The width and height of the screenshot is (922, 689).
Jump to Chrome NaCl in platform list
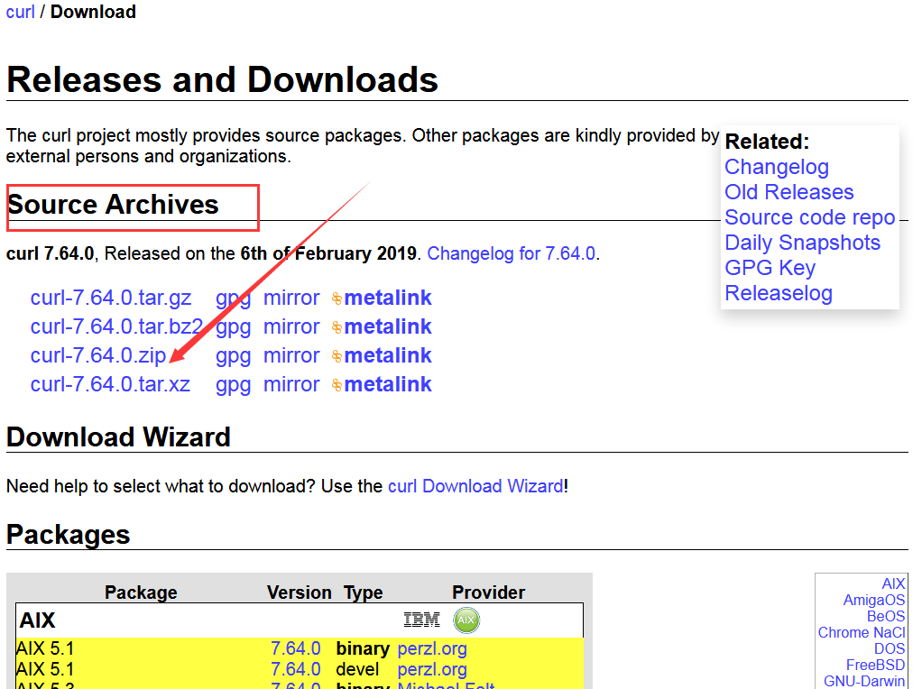pos(862,632)
